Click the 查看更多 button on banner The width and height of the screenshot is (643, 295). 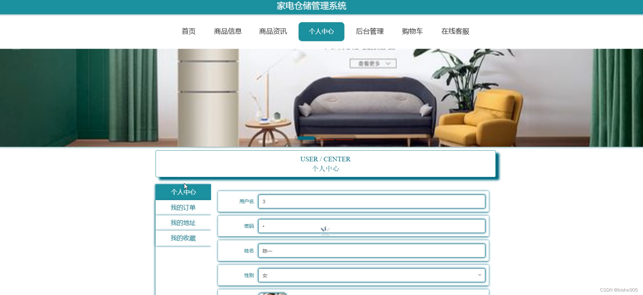point(373,64)
